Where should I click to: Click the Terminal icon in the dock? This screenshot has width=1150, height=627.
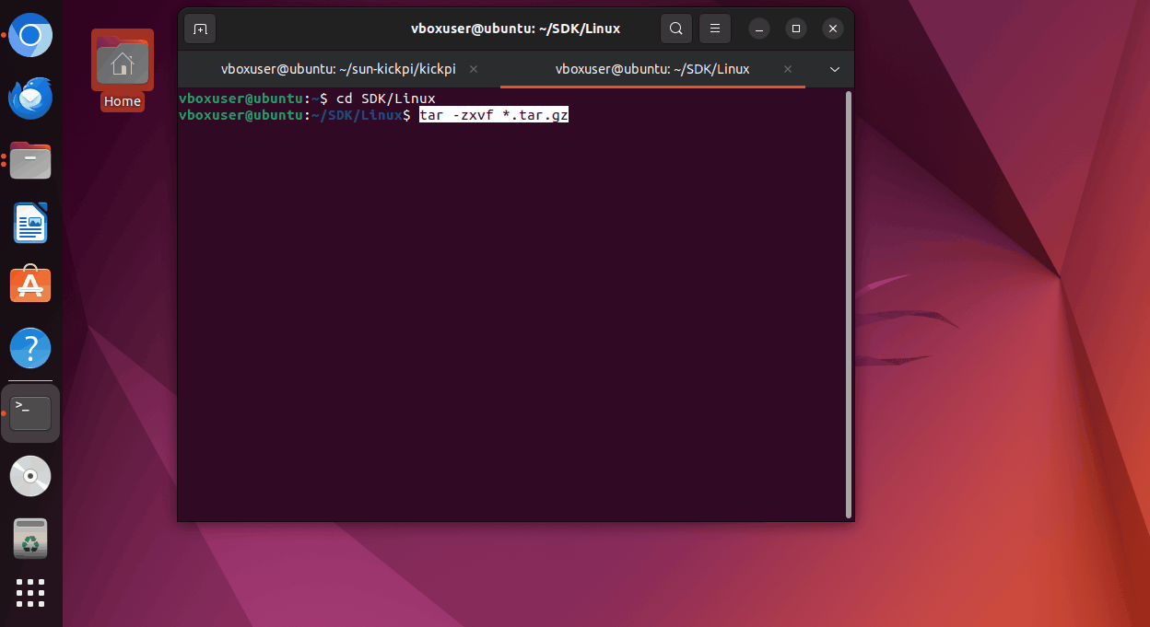[x=30, y=413]
